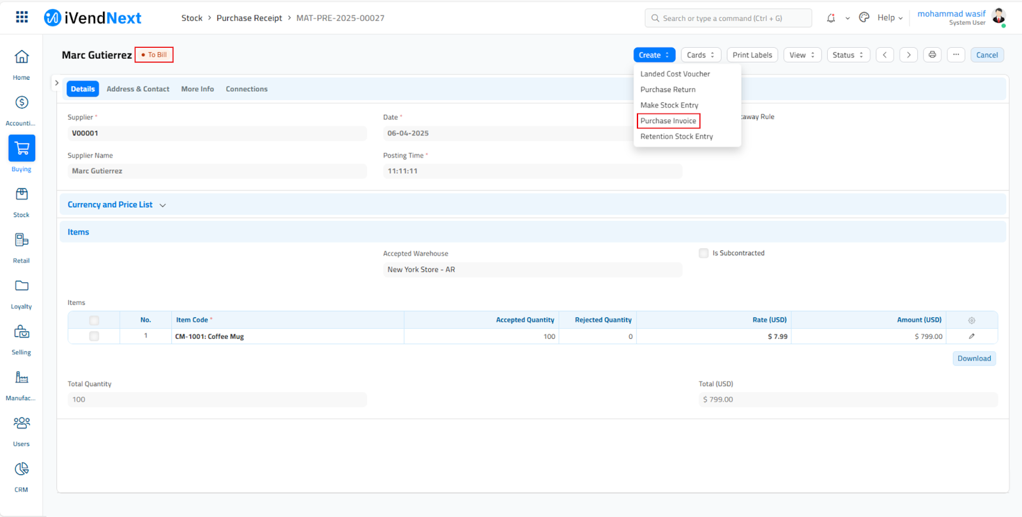Click the items table settings gear
The width and height of the screenshot is (1022, 517).
[x=972, y=320]
